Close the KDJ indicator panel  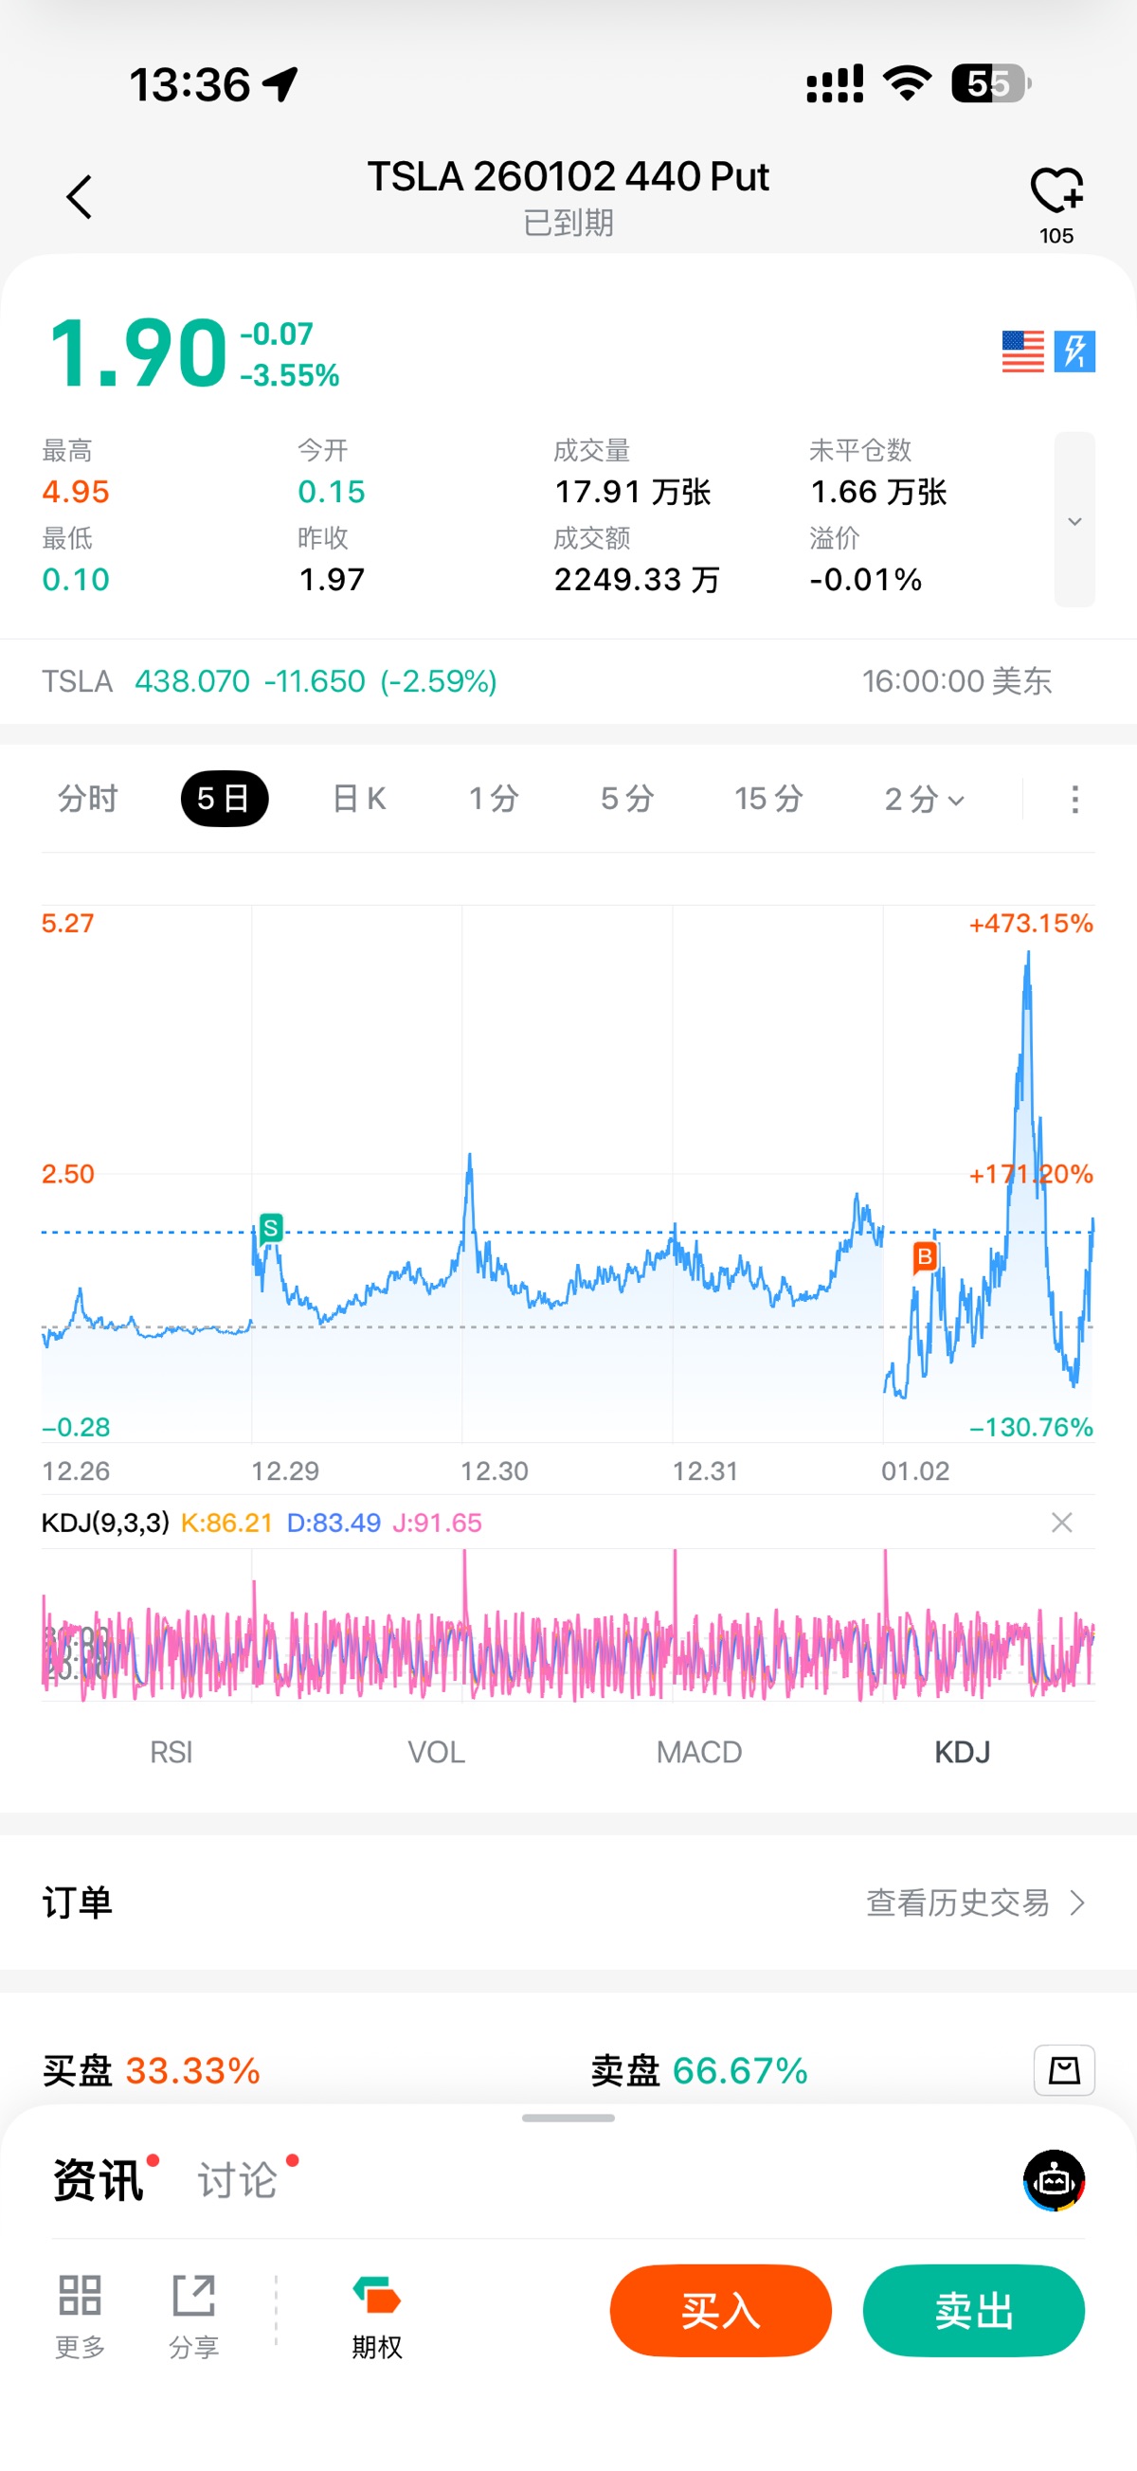pyautogui.click(x=1061, y=1523)
